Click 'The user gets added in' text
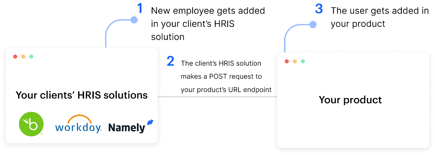435x155 pixels. pos(380,11)
